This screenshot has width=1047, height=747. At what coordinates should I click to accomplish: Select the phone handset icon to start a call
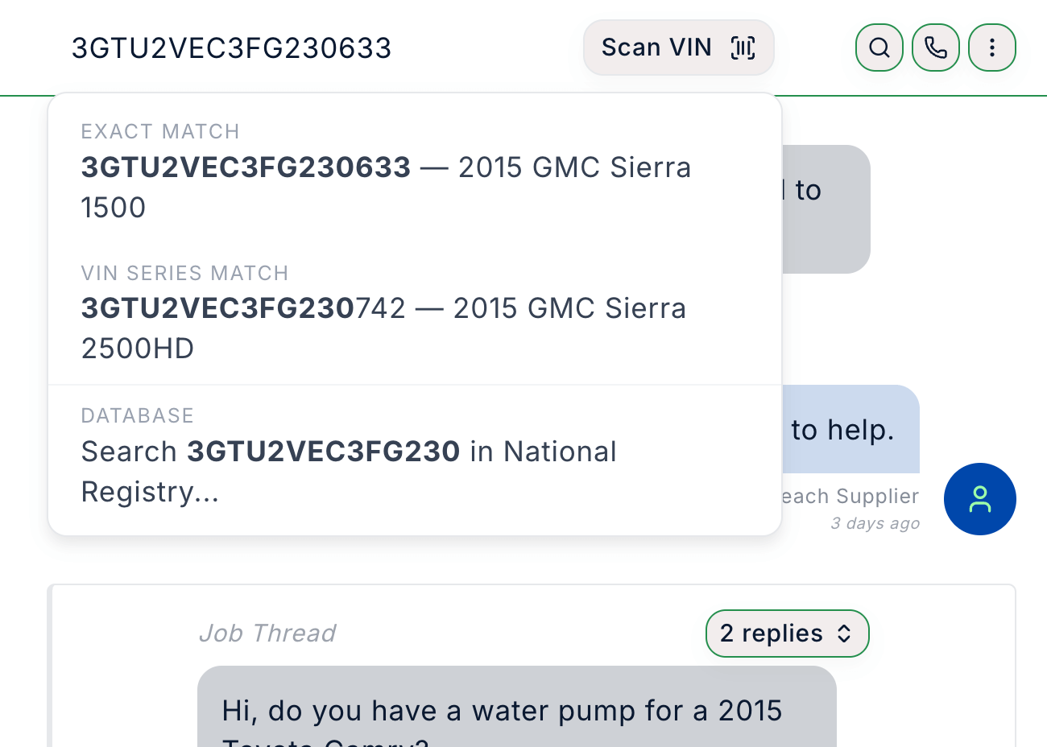point(935,47)
